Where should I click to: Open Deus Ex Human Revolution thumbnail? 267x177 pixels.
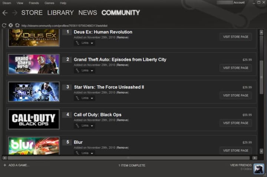tap(34, 37)
